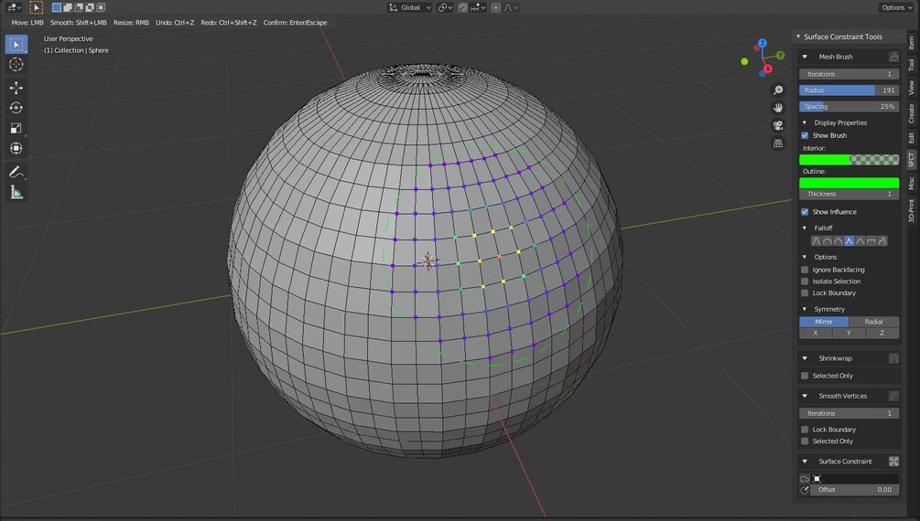Choose the Scale tool icon
This screenshot has height=521, width=920.
pyautogui.click(x=16, y=128)
